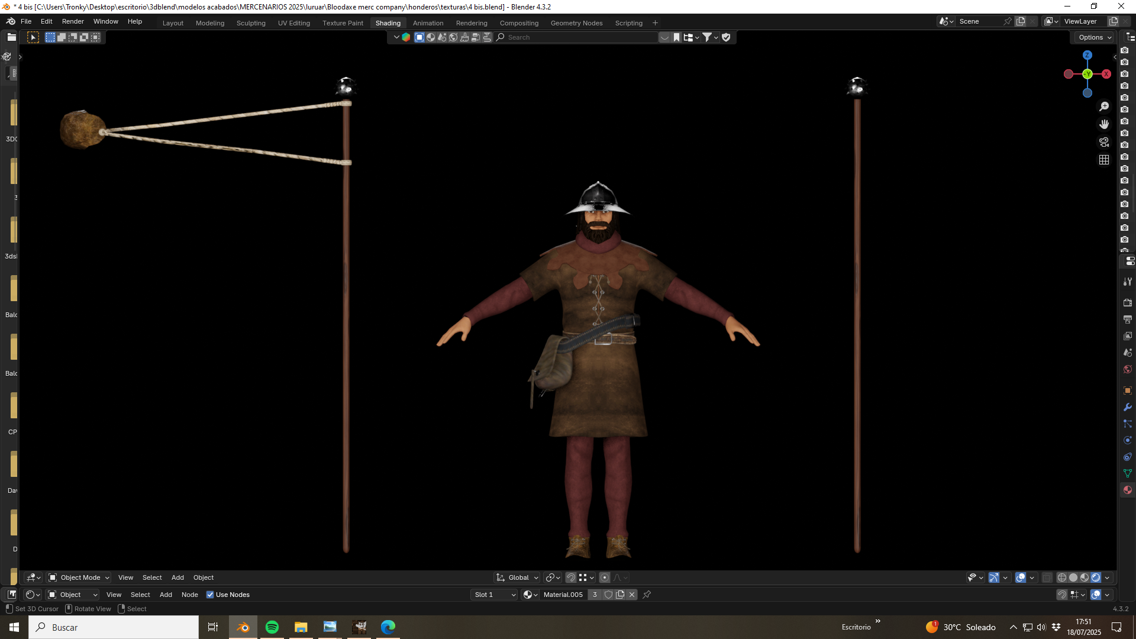
Task: Open the Render menu
Action: tap(73, 21)
